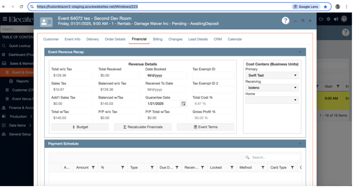The height and width of the screenshot is (196, 356).
Task: Click the megaphone announcements icon
Action: [336, 19]
